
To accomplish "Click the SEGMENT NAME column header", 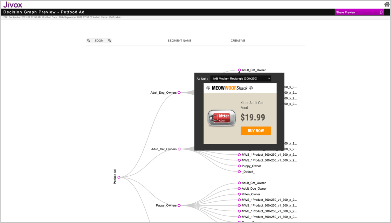I will [x=179, y=41].
